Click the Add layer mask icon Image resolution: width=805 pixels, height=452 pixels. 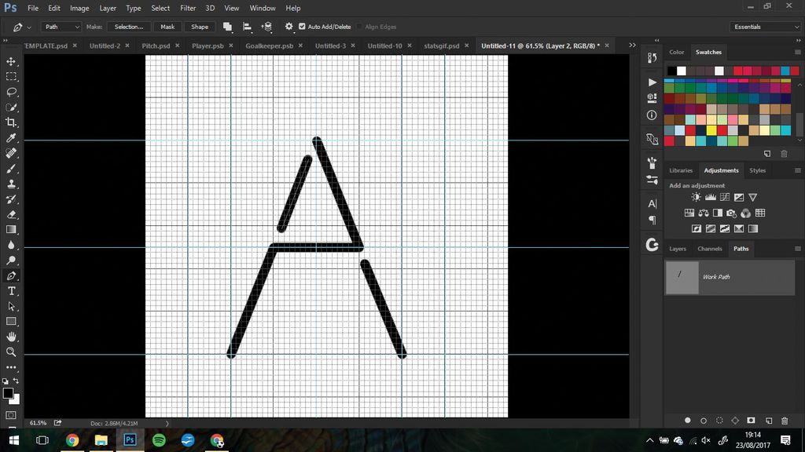(x=750, y=421)
